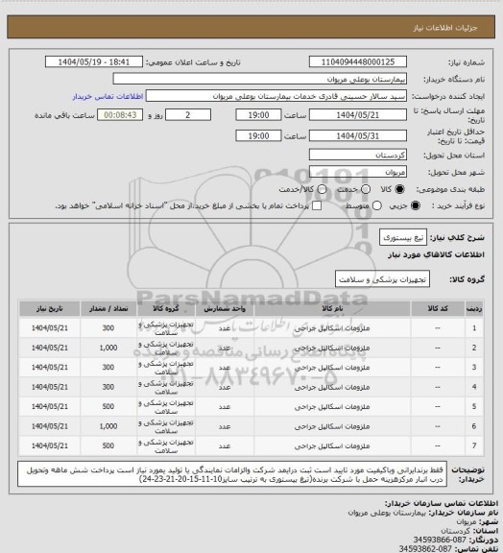Click the delivery province field کردستان
The image size is (503, 553).
coord(358,155)
